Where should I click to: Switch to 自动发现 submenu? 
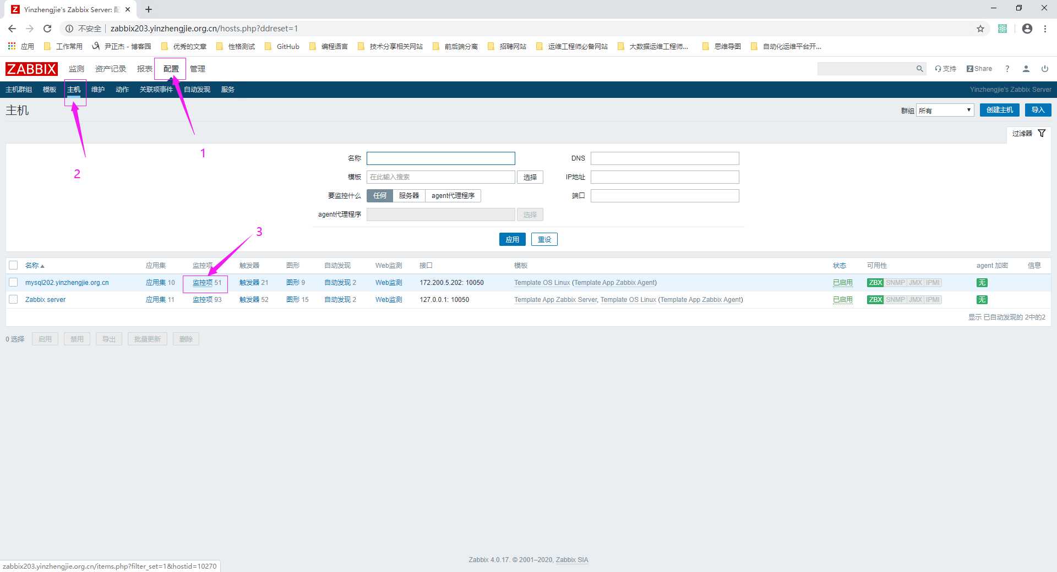pos(197,90)
